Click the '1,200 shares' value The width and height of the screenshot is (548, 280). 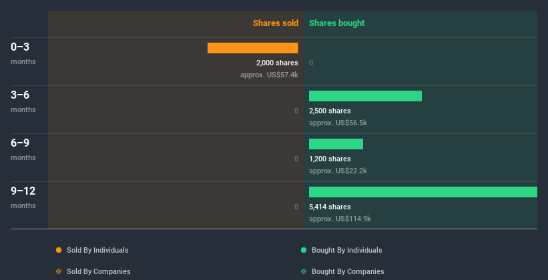[330, 159]
